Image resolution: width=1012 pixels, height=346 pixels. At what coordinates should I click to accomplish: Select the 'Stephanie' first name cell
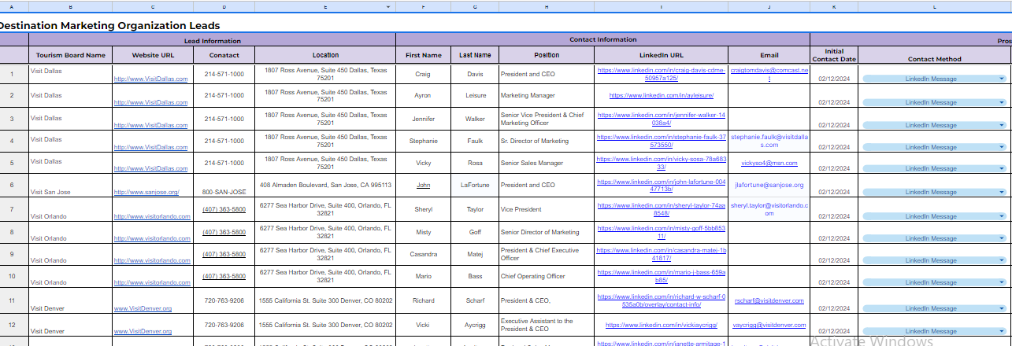[424, 141]
